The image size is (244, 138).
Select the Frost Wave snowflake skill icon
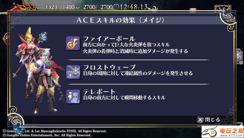pyautogui.click(x=73, y=72)
